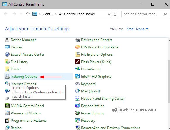This screenshot has height=130, width=170.
Task: Open the Ease of Access Center link
Action: (28, 55)
